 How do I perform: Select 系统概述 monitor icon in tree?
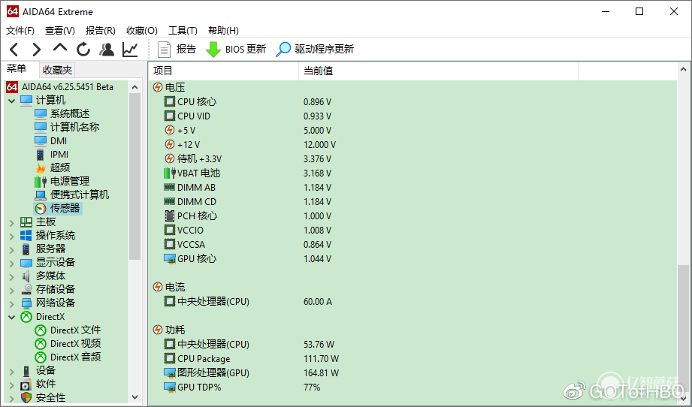pos(40,114)
